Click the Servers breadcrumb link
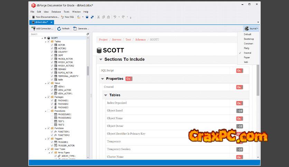 point(116,40)
